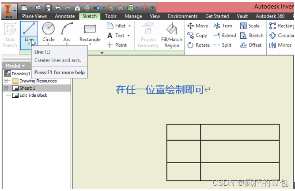This screenshot has height=191, width=295.
Task: Select Edit Title Block in browser
Action: 33,95
